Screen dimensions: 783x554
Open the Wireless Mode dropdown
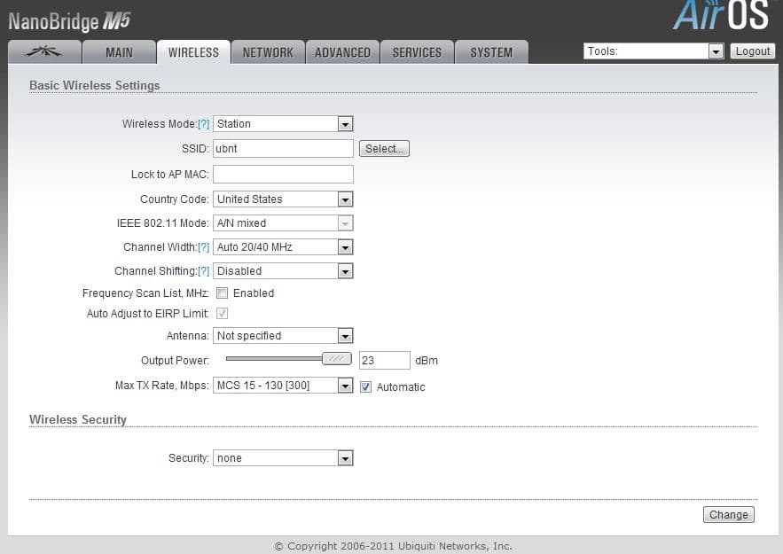[283, 124]
